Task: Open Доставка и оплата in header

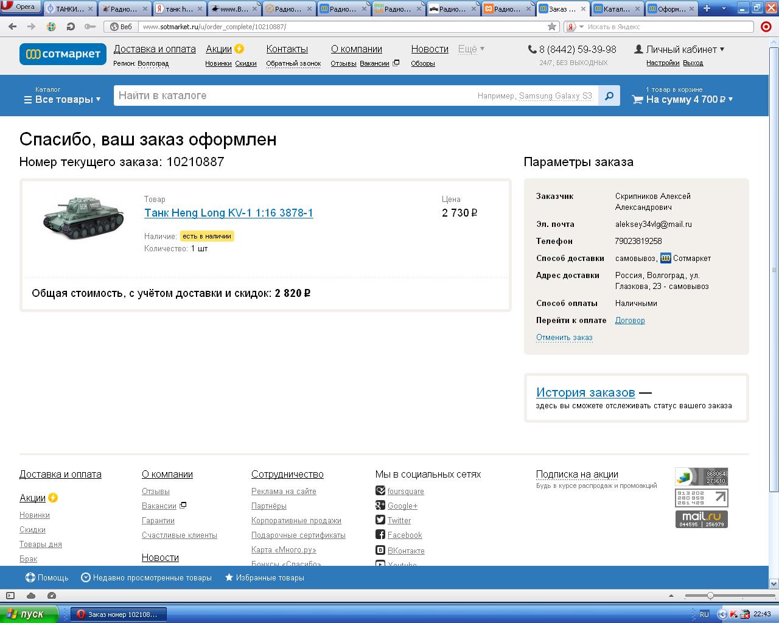Action: click(155, 49)
